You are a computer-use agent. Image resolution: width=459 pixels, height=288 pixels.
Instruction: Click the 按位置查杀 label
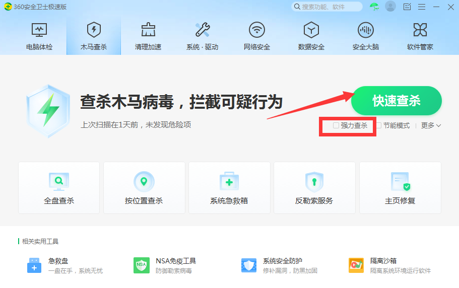point(144,201)
